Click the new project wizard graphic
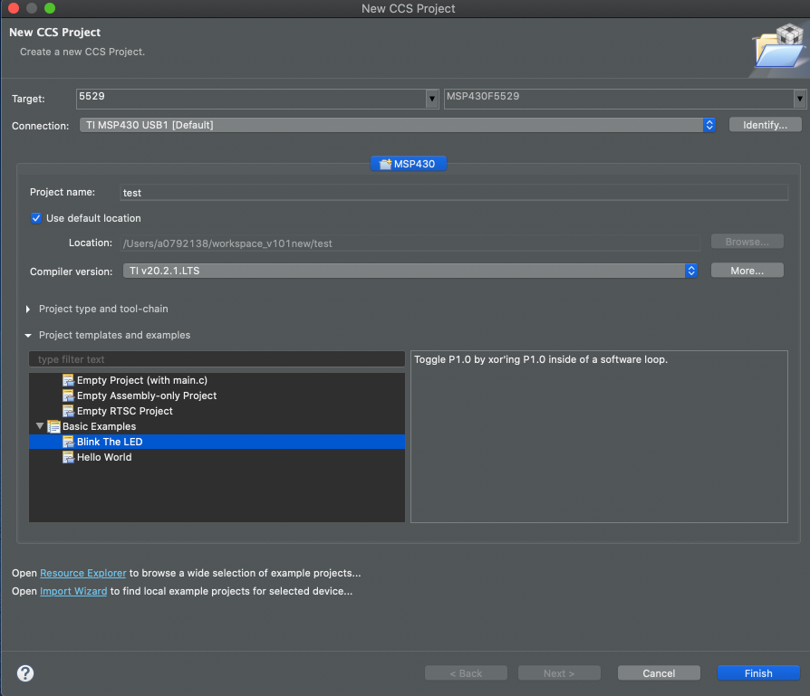810x696 pixels. coord(777,47)
